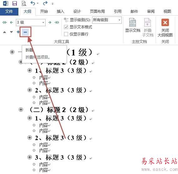This screenshot has height=174, width=178.
Task: Expand the selected item with the plus button
Action: pyautogui.click(x=18, y=32)
